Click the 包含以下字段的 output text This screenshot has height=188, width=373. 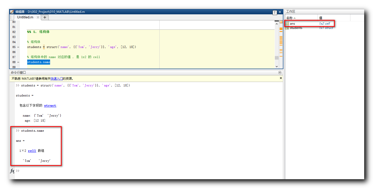coord(31,106)
